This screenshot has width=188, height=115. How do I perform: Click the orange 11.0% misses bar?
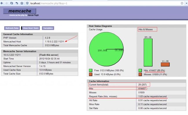(165, 65)
